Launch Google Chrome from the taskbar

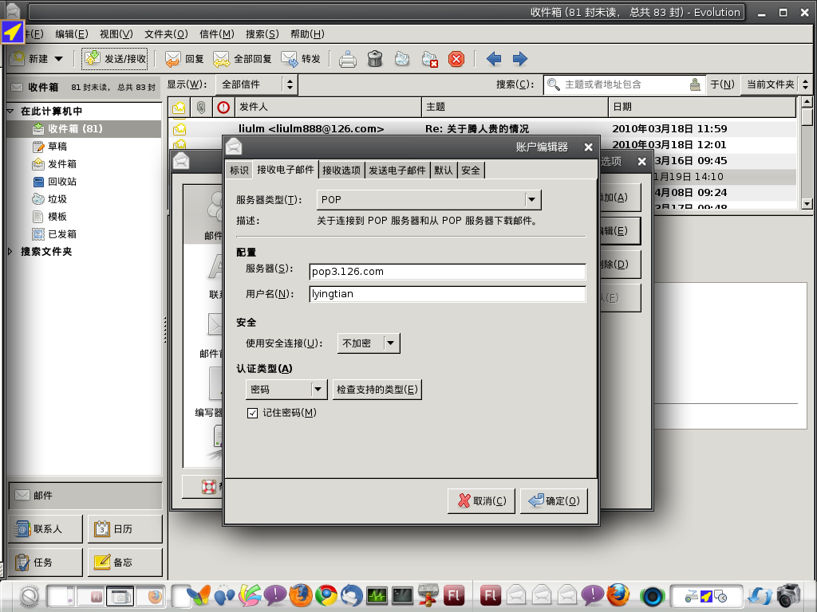(x=326, y=595)
